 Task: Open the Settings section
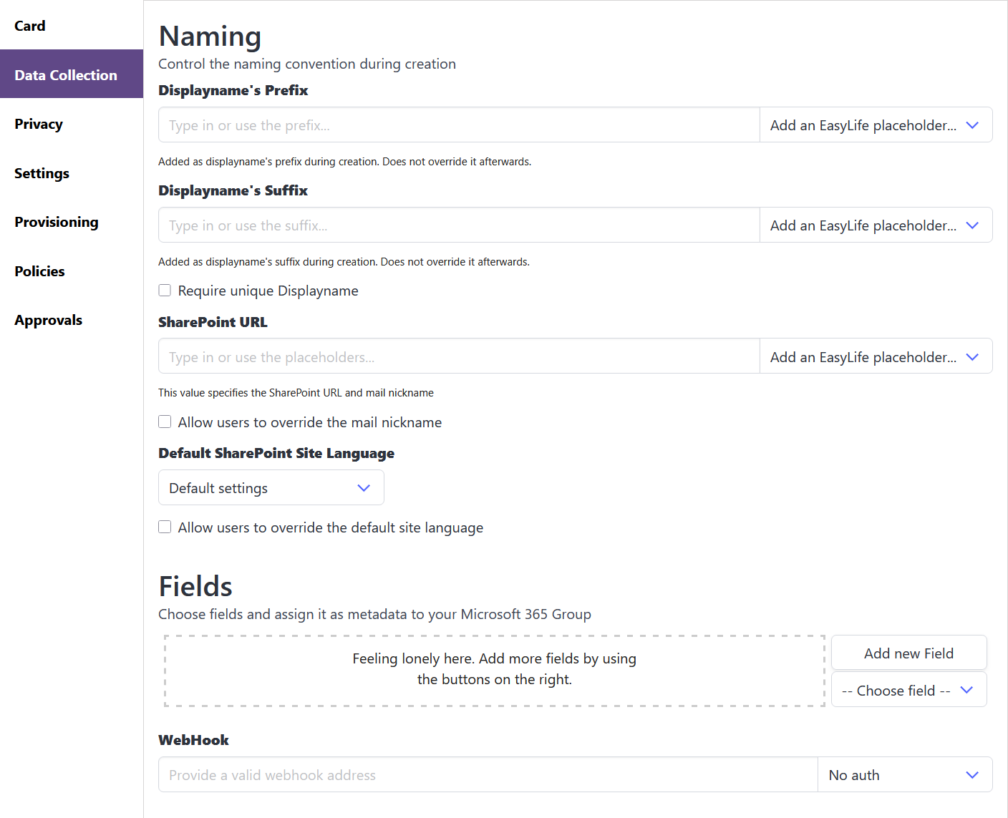[42, 172]
